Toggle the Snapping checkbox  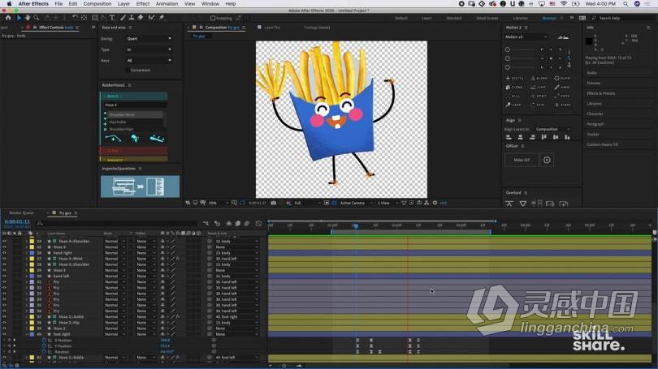(x=213, y=18)
